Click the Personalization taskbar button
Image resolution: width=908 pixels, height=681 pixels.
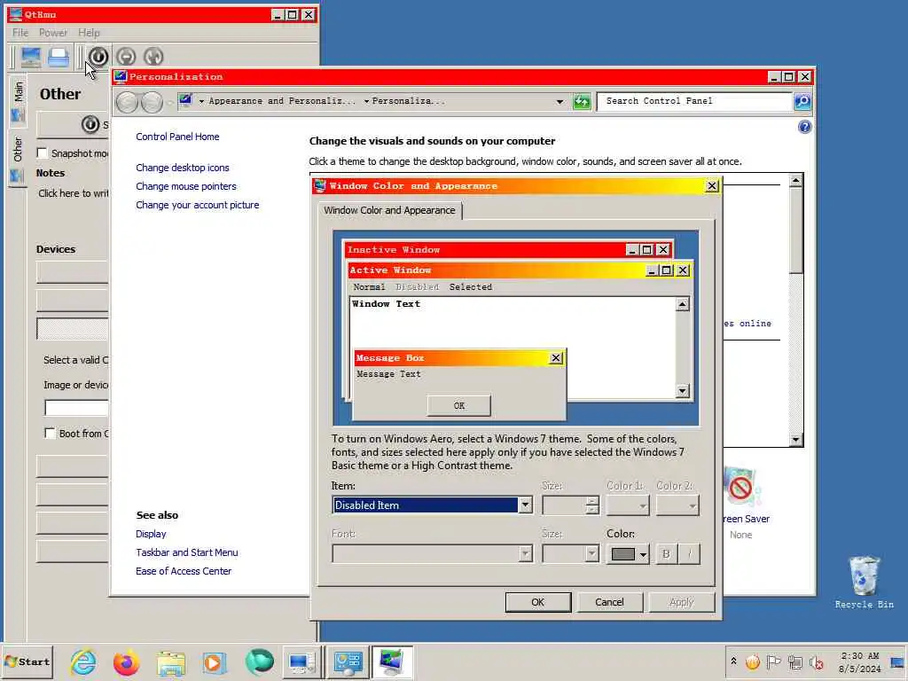point(392,662)
